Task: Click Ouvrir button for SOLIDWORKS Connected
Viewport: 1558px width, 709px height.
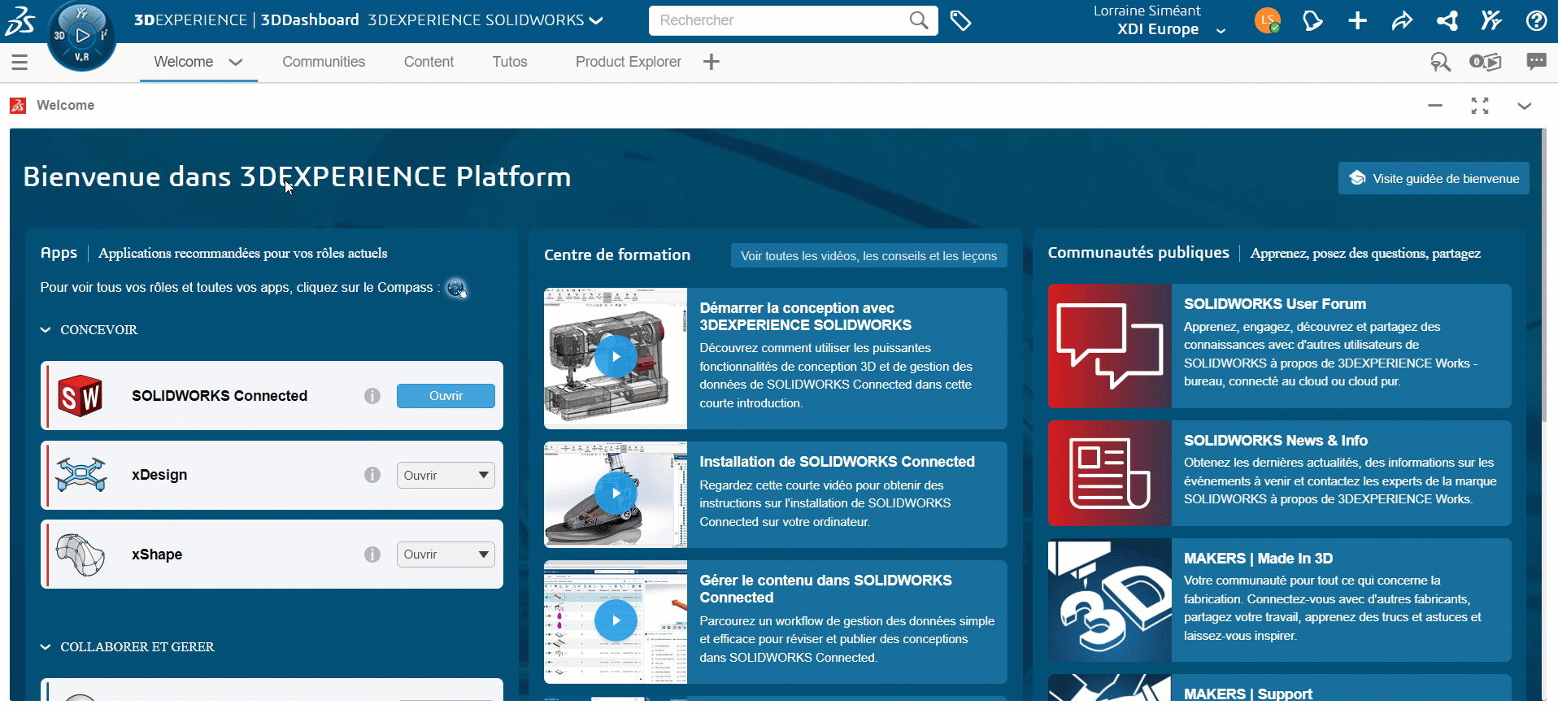Action: point(446,396)
